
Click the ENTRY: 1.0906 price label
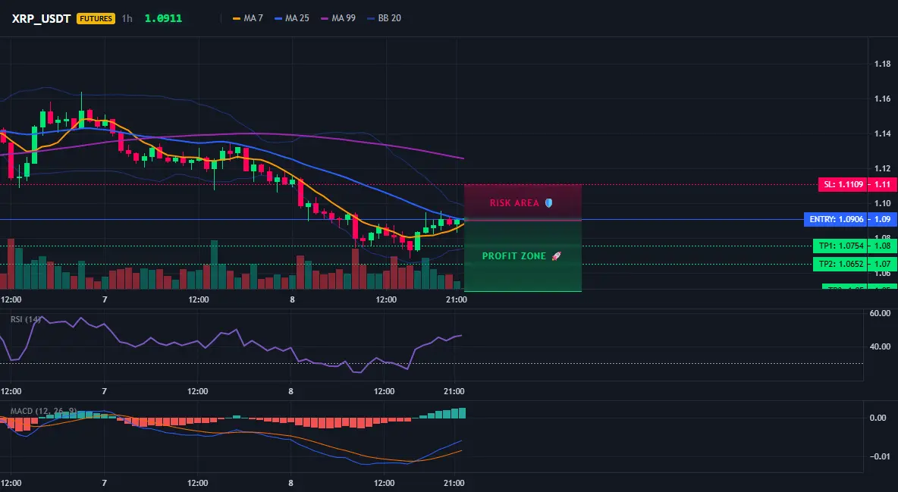pyautogui.click(x=834, y=219)
